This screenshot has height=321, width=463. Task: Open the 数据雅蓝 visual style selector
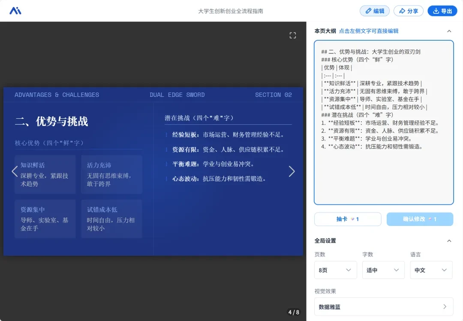point(384,307)
